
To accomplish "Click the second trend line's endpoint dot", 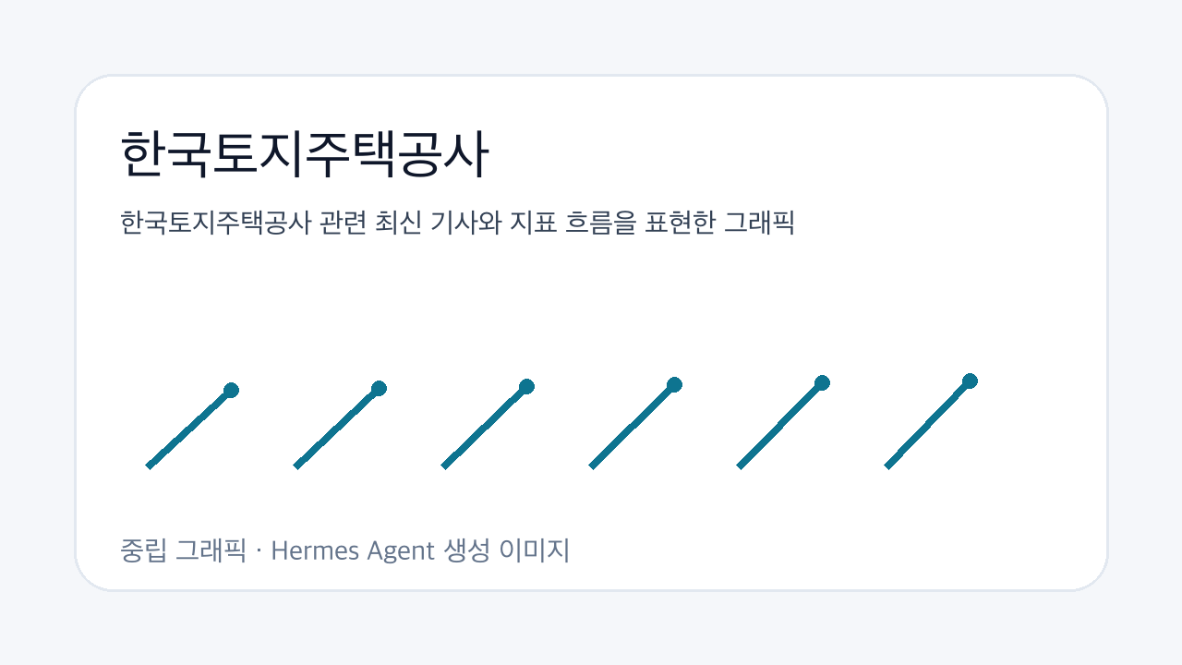I will (379, 388).
